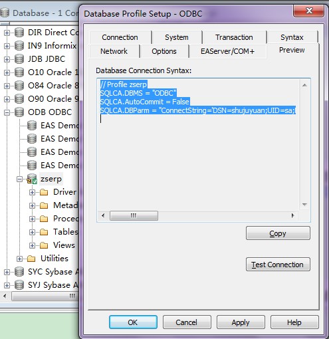Click the Metadata folder icon
Screen dimensions: 329x339
click(44, 205)
